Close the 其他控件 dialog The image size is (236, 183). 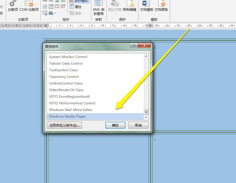coord(144,45)
